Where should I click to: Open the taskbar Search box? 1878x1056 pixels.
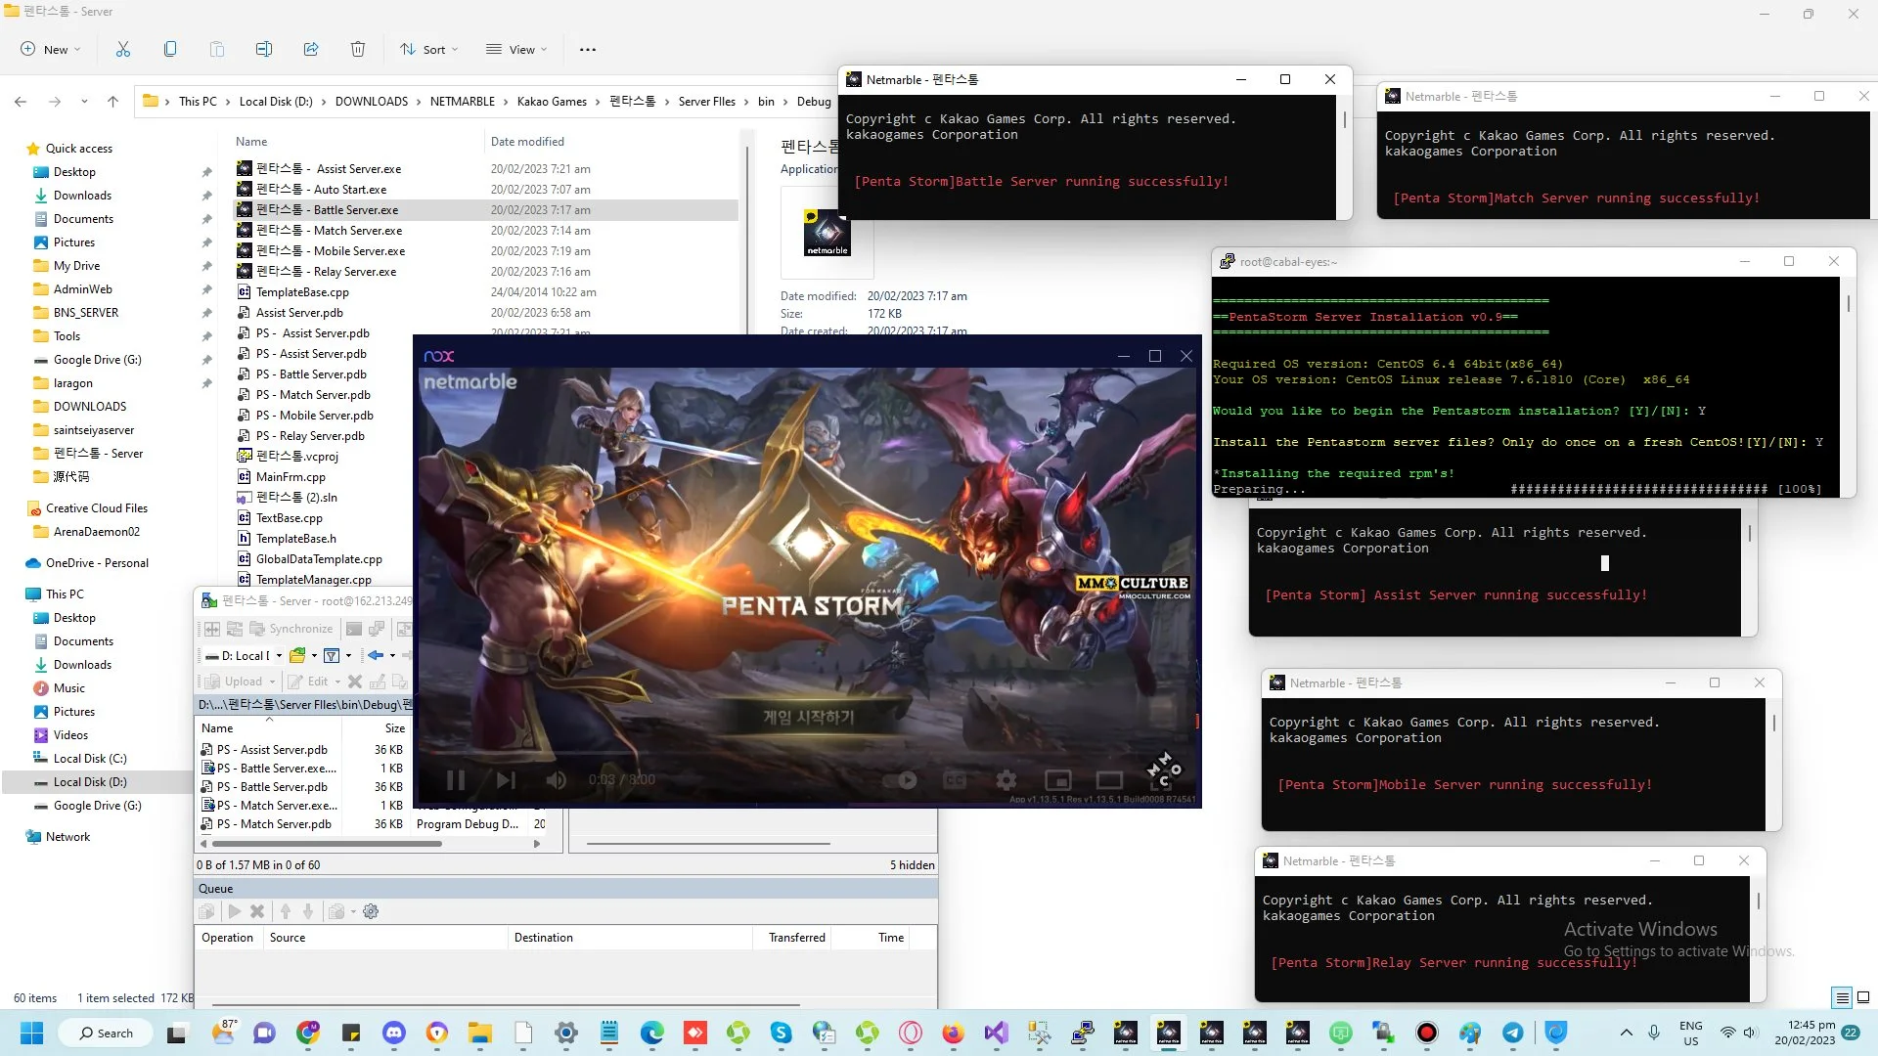105,1033
